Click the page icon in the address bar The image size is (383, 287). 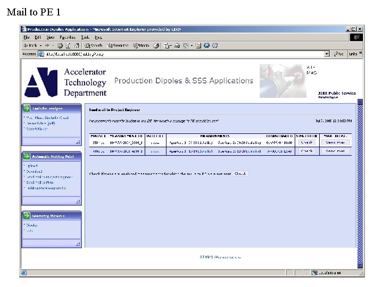click(x=41, y=54)
